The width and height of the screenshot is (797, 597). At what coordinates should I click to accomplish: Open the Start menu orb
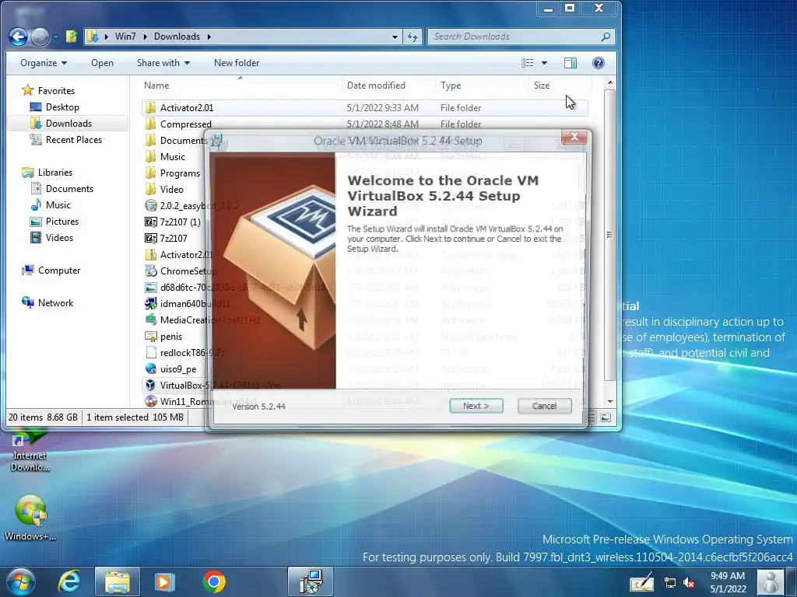point(21,581)
